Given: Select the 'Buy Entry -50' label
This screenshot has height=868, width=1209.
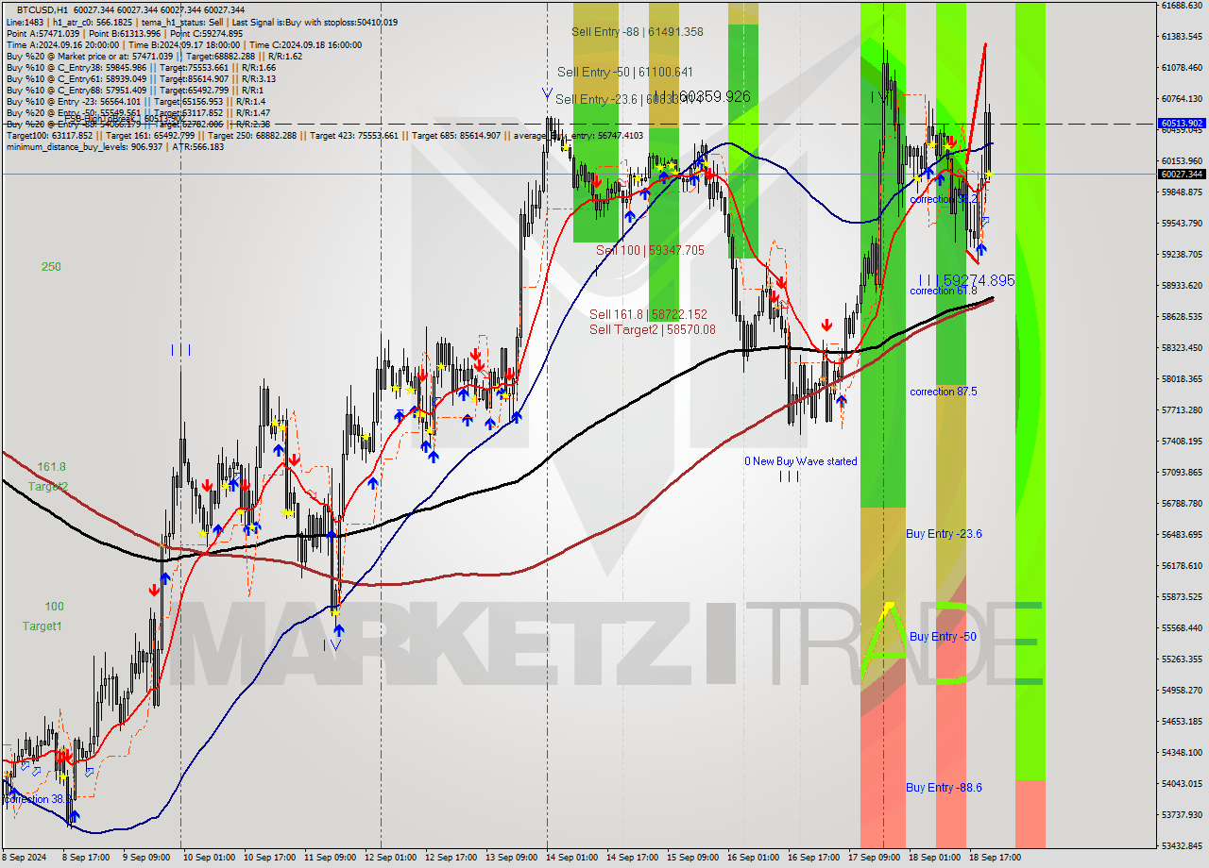Looking at the screenshot, I should point(943,637).
